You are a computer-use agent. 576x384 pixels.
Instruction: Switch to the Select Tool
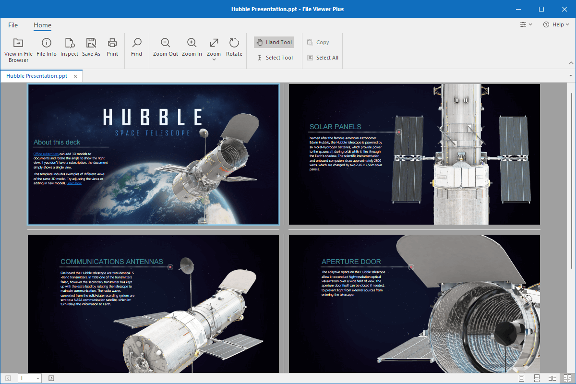tap(274, 58)
